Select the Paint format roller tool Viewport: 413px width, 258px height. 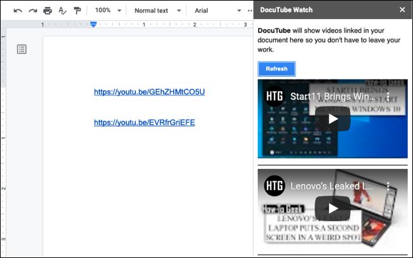click(77, 11)
